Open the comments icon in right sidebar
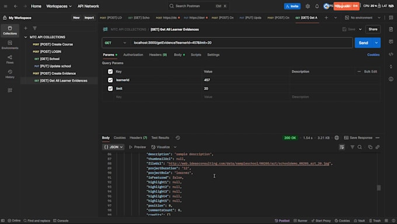The height and width of the screenshot is (224, 397). [x=391, y=42]
